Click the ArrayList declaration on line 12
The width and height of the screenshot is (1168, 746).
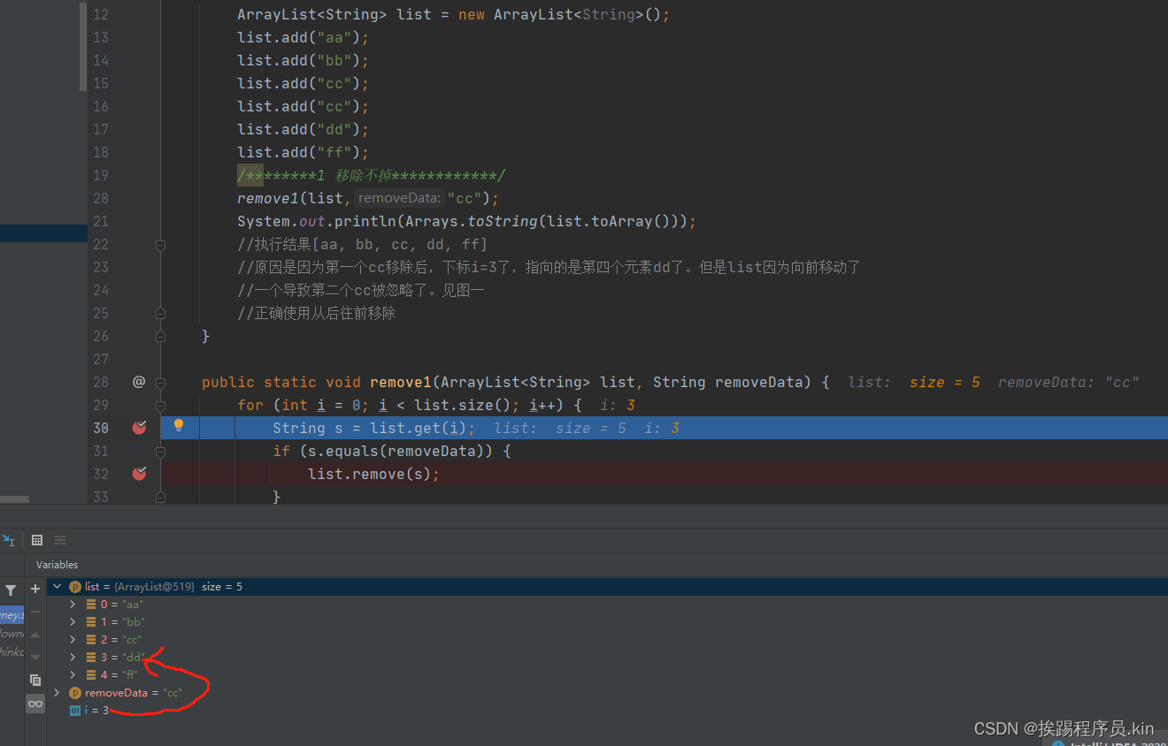tap(454, 14)
